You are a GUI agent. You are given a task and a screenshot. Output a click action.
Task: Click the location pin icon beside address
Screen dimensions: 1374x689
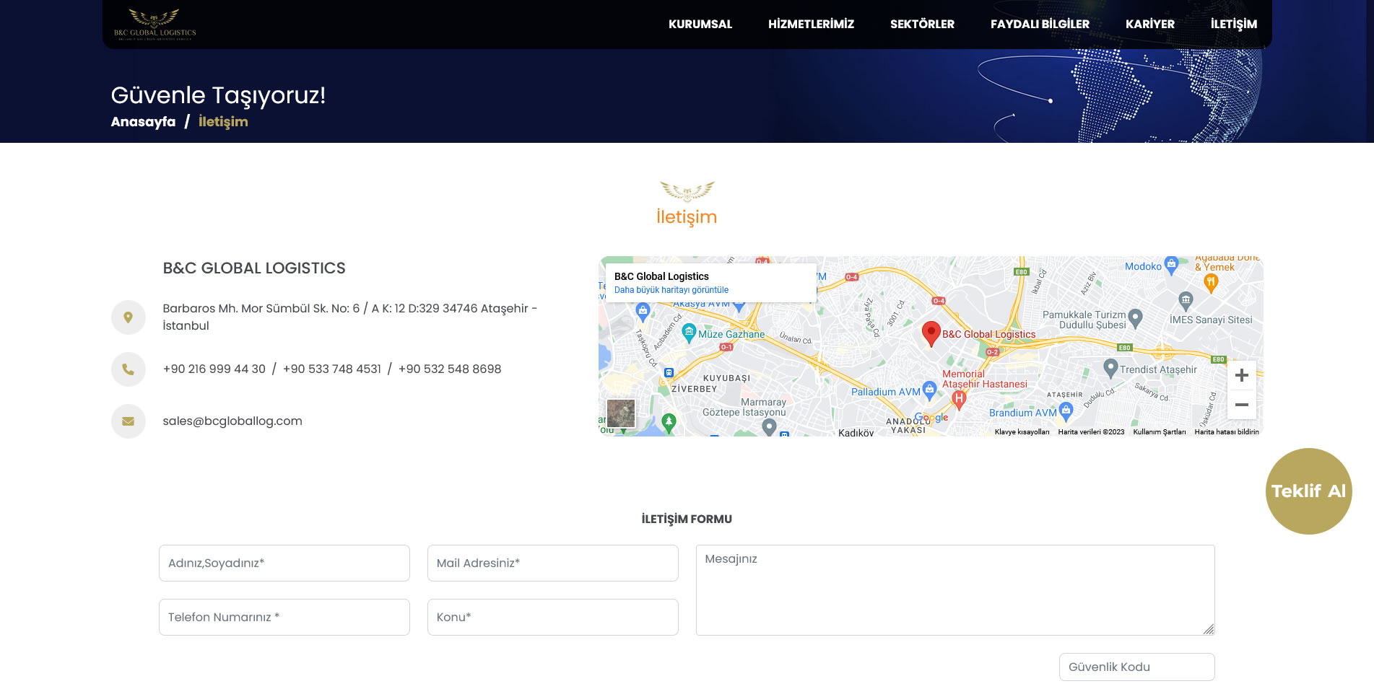coord(129,317)
